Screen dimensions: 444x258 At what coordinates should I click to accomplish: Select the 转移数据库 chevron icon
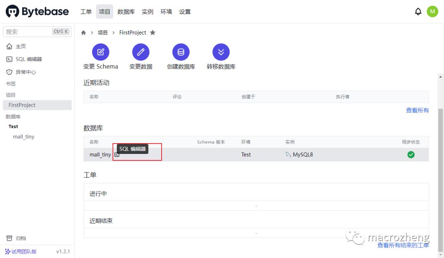pos(221,52)
